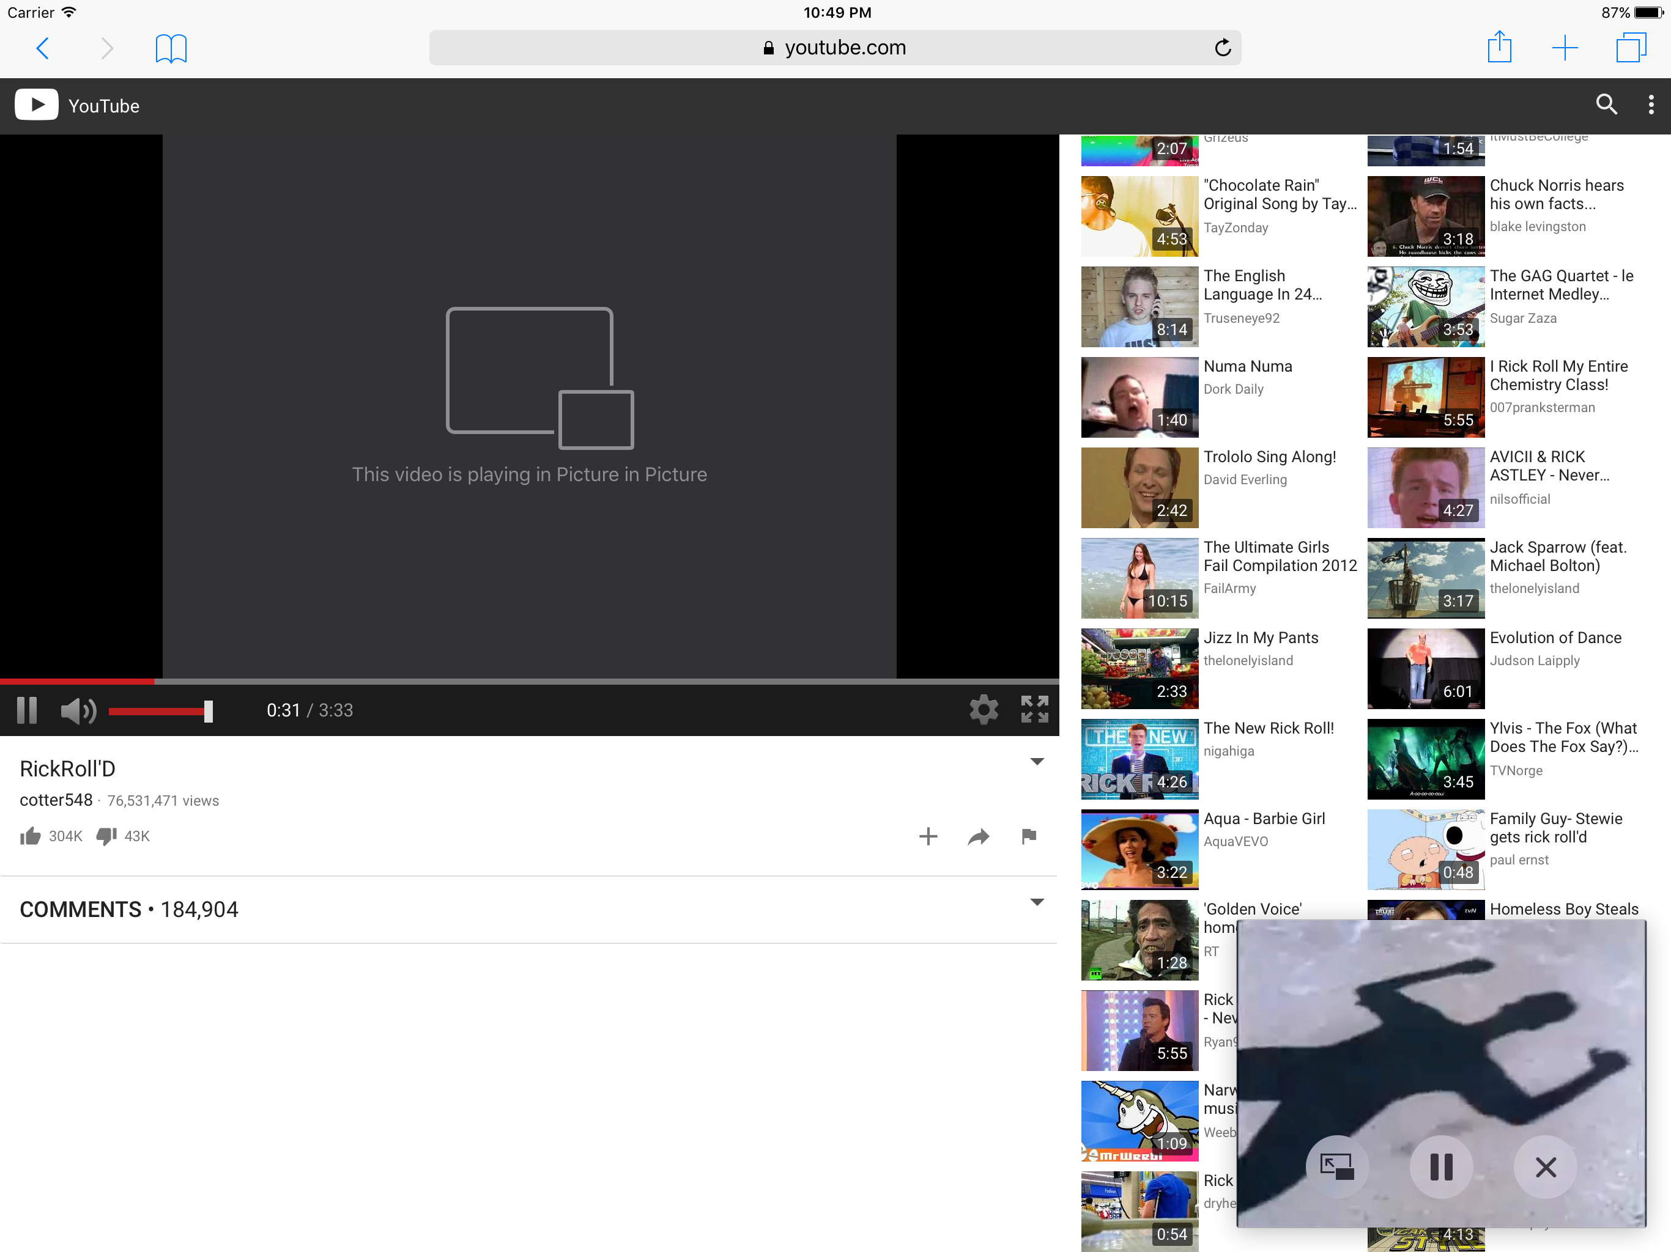This screenshot has width=1671, height=1252.
Task: Open the Trololo Sing Along! video title
Action: coord(1269,457)
